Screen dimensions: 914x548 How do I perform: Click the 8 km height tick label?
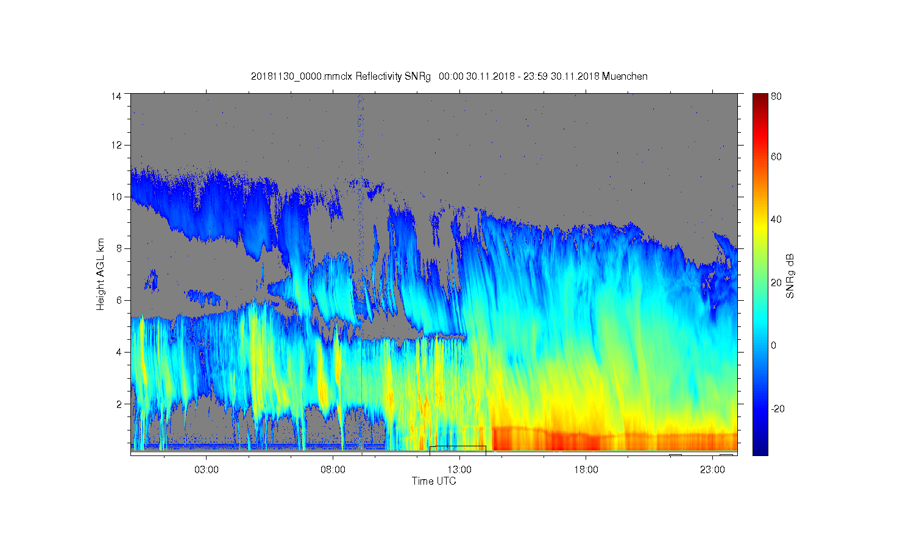click(x=119, y=248)
